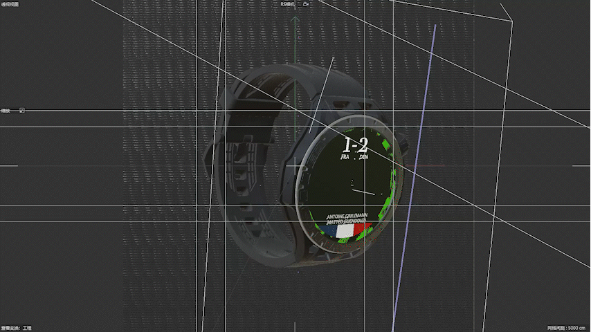Click the FRA label on the watch face
The height and width of the screenshot is (332, 591).
tap(345, 157)
